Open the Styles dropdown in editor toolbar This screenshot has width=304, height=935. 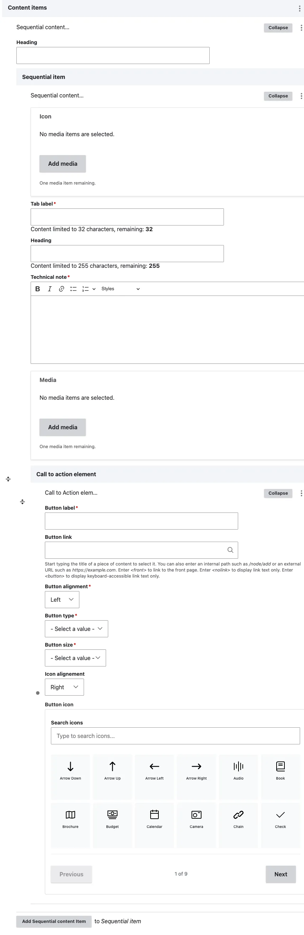(x=120, y=289)
